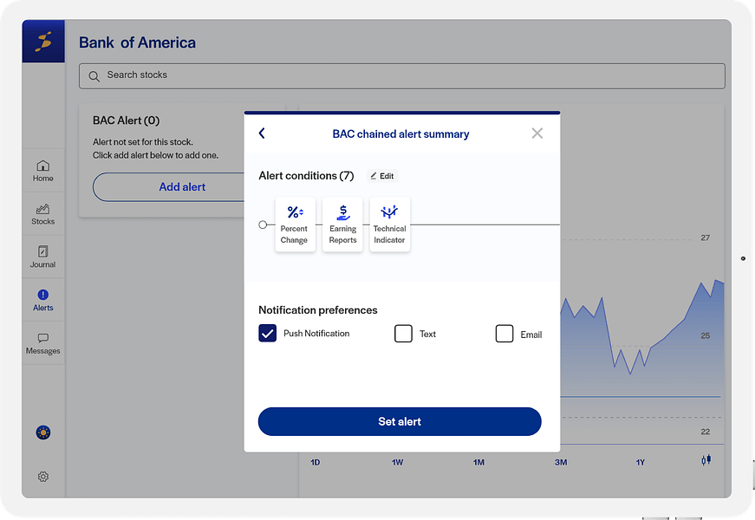Click the Bank of America logo
The image size is (755, 520).
pos(42,40)
